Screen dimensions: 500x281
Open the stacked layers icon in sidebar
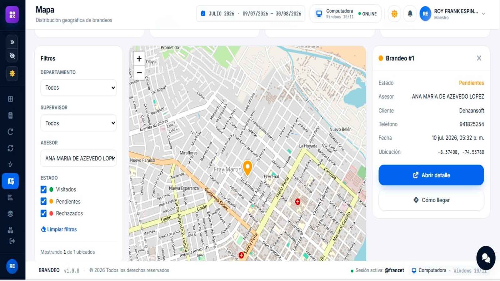tap(10, 214)
